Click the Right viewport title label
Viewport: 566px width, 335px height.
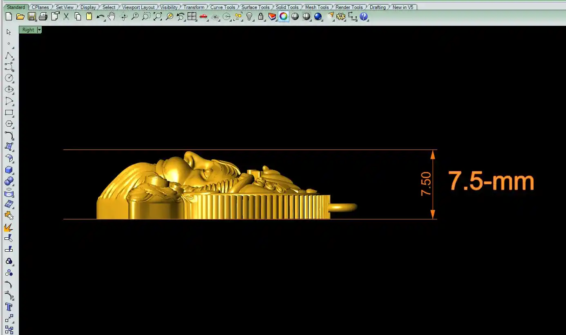point(28,30)
